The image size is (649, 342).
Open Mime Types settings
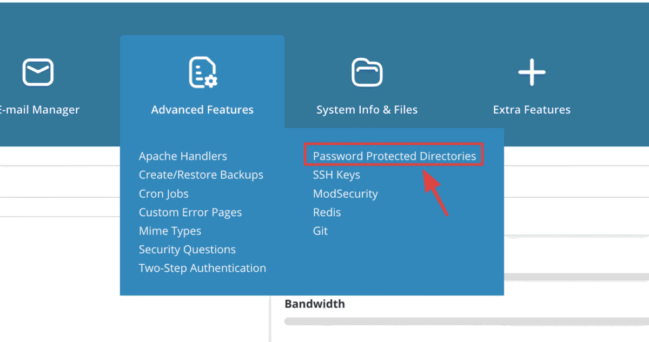(170, 231)
